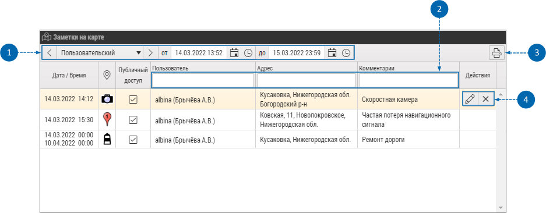Click the camera marker icon in first row
546x213 pixels.
[x=107, y=99]
